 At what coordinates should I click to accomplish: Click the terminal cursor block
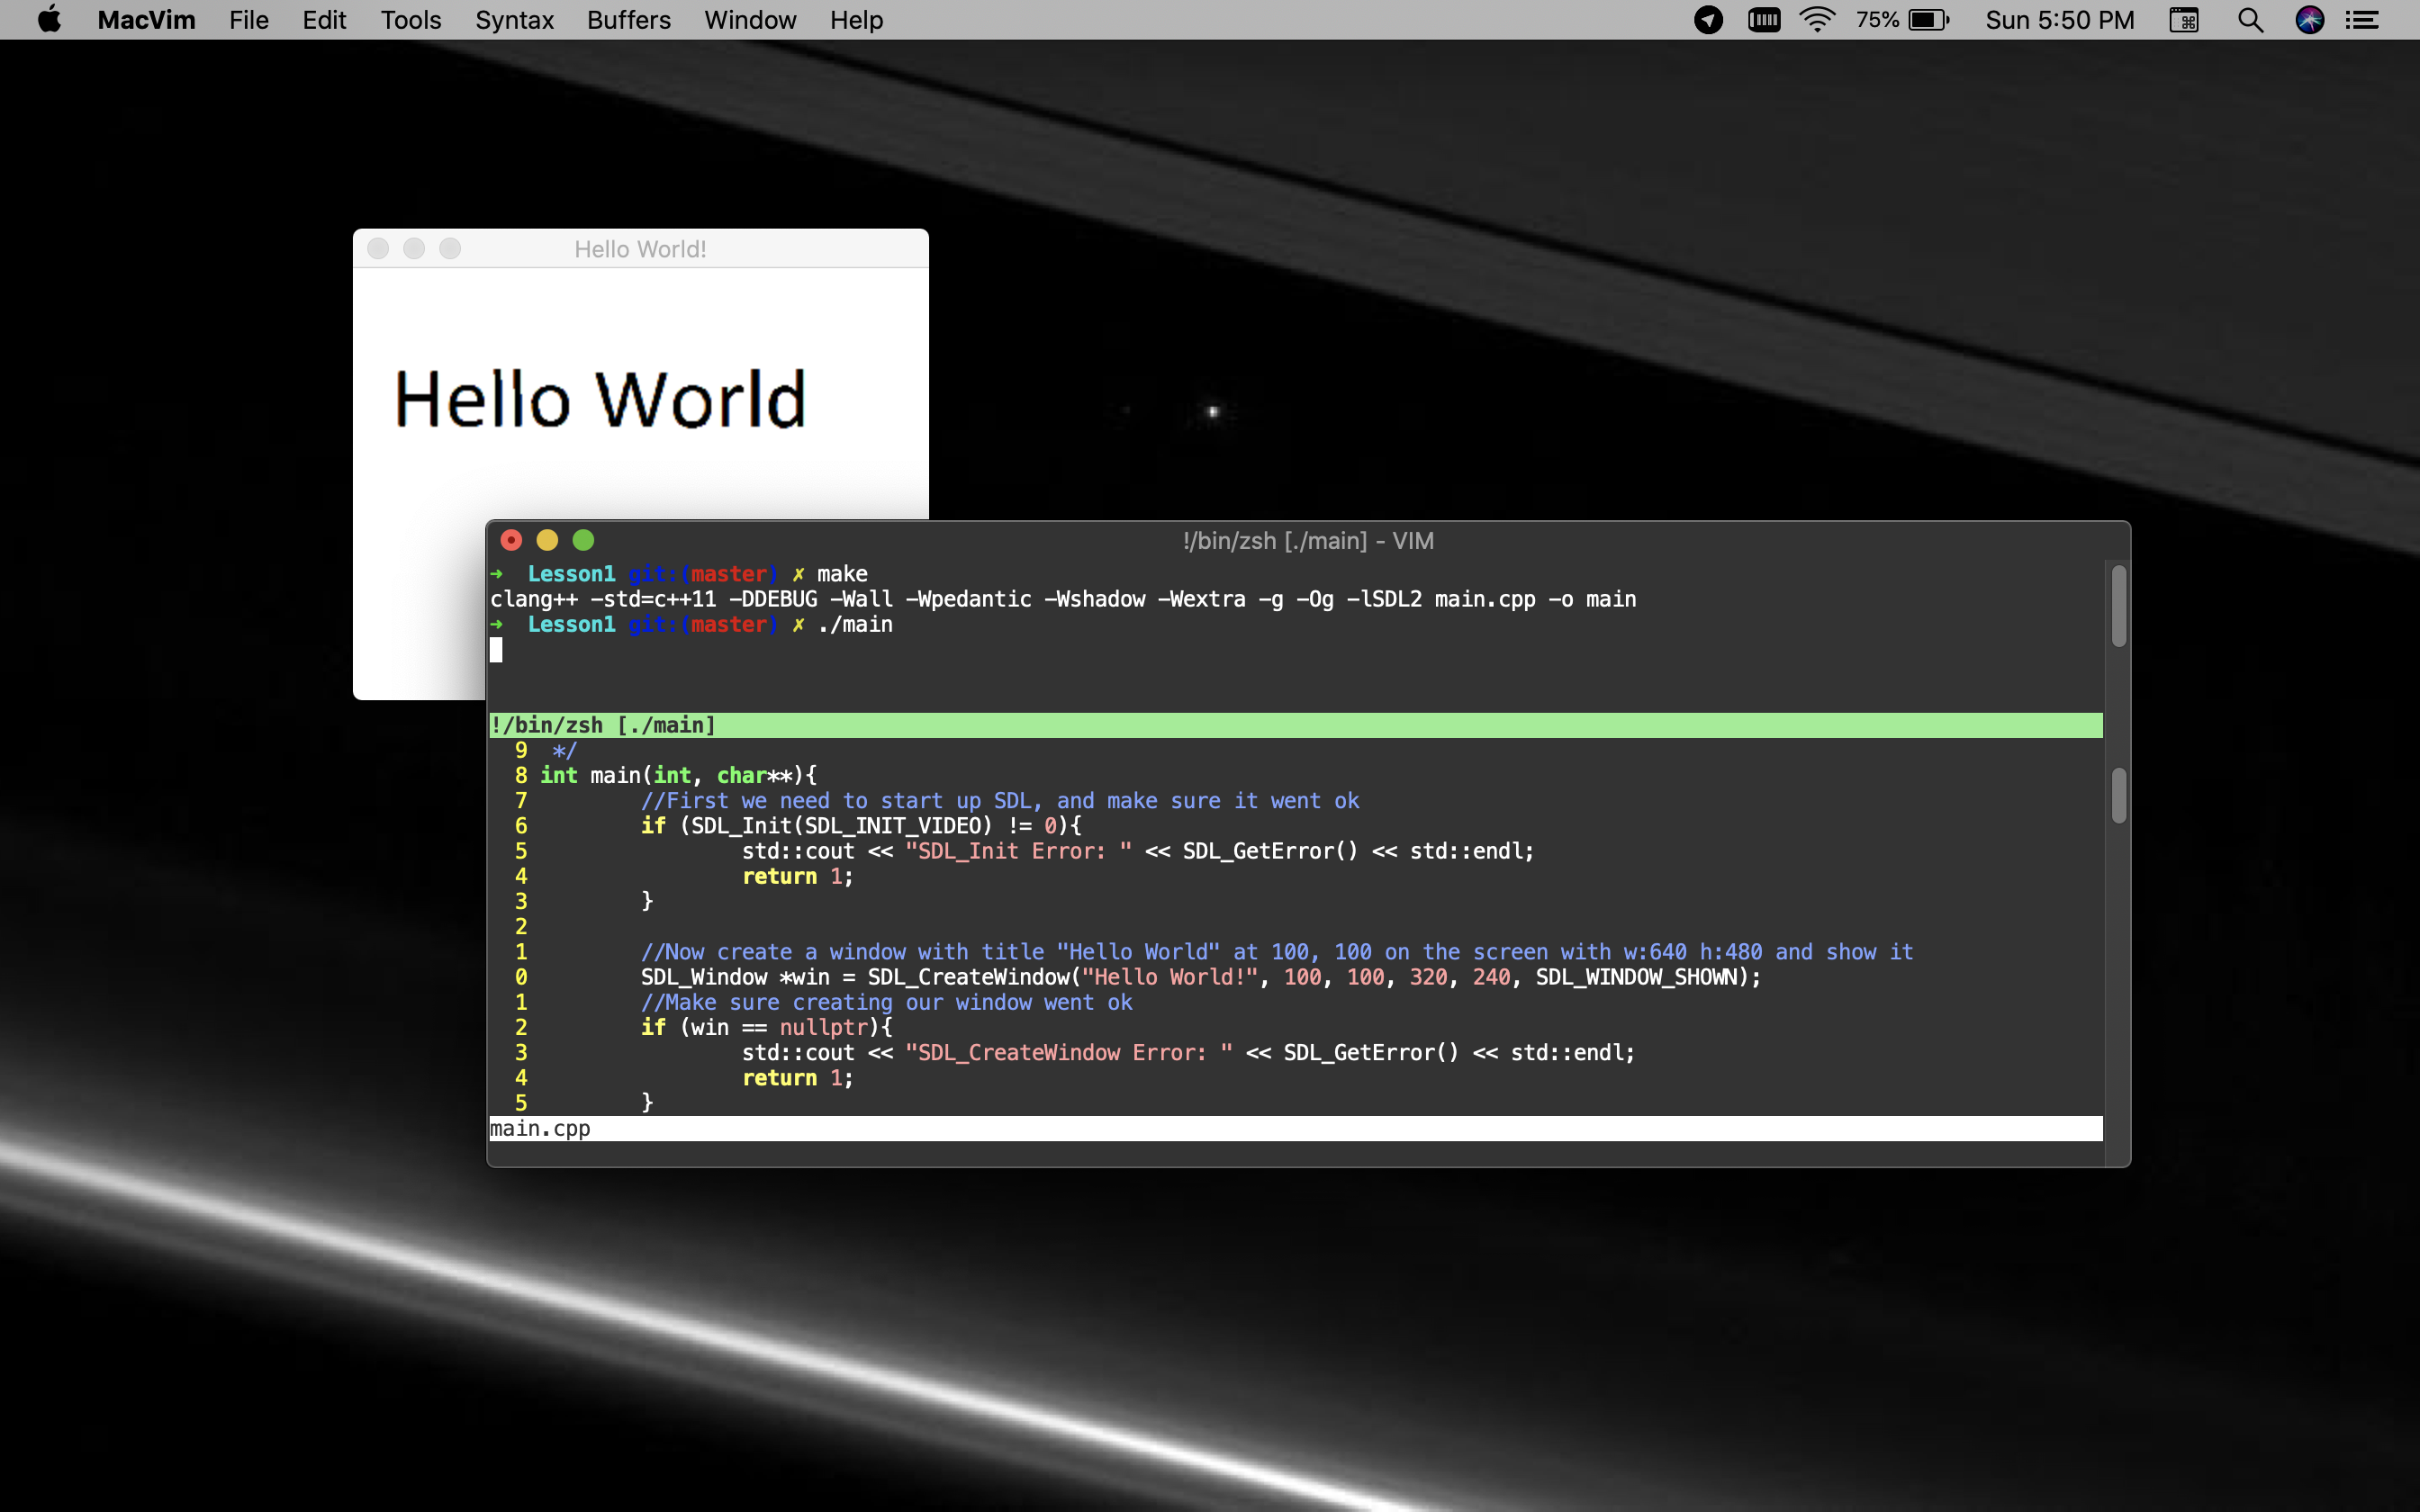click(496, 650)
